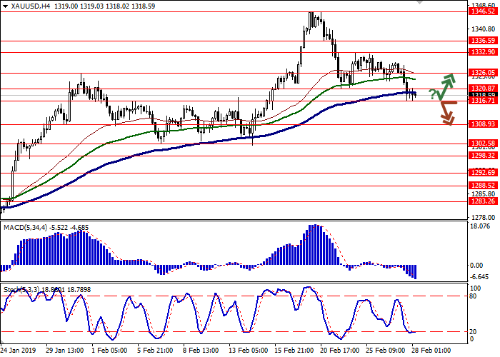This screenshot has width=500, height=357.
Task: Click the 80 level on the Stochastic scale
Action: [x=474, y=296]
